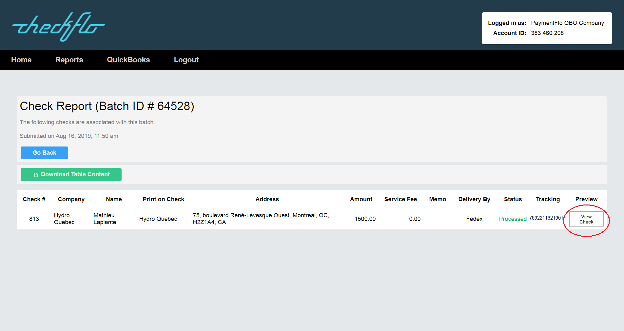Screen dimensions: 624x331
Task: Click tracking number 7892211621901
Action: [x=546, y=218]
